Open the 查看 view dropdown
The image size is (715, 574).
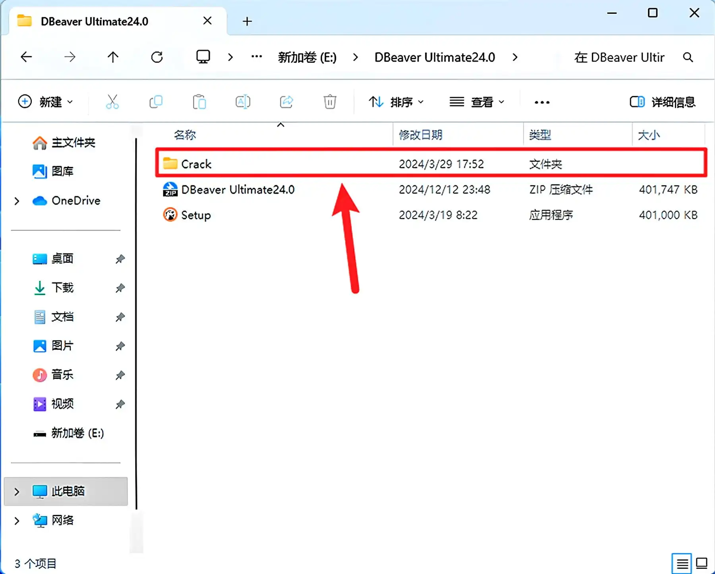click(477, 102)
